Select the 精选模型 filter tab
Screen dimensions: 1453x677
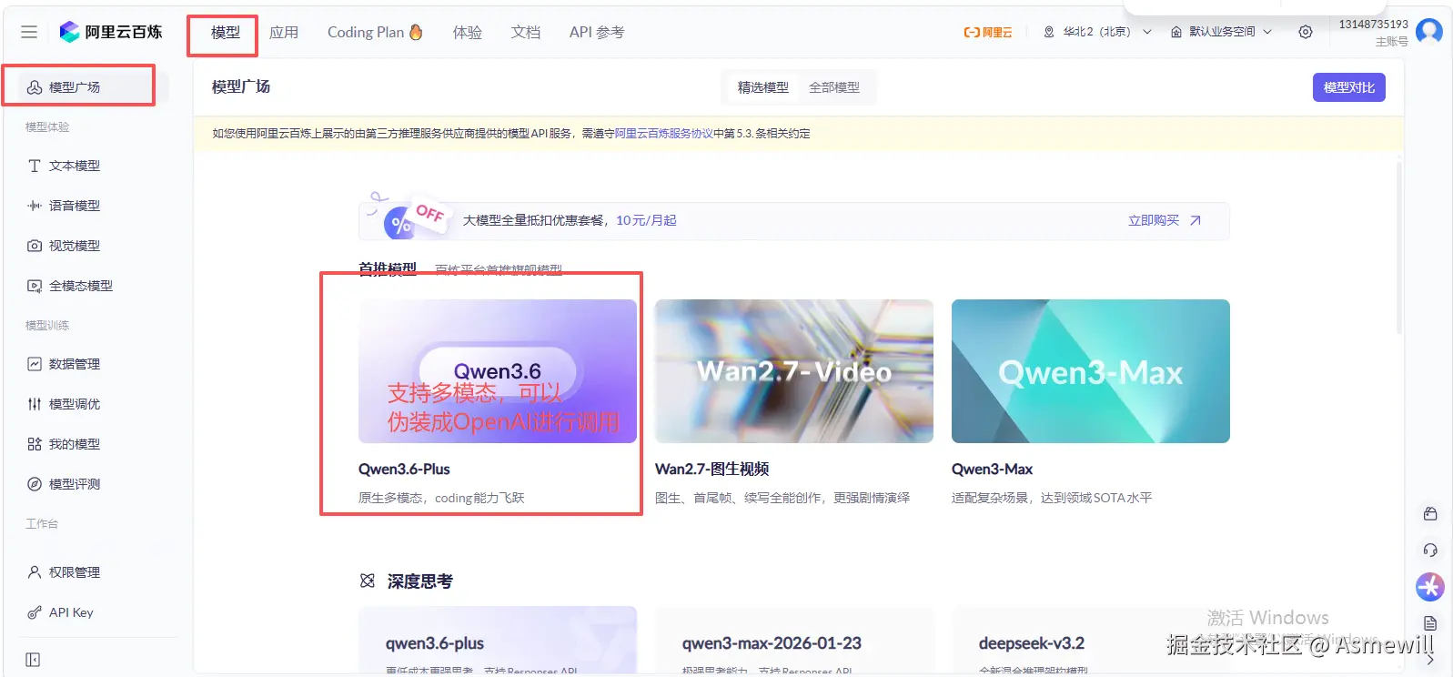pos(762,87)
